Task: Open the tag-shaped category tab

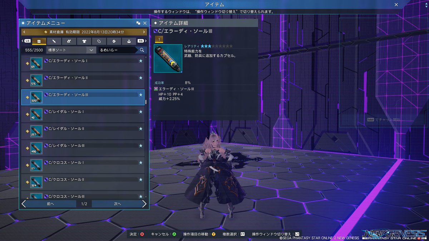Action: (x=99, y=41)
